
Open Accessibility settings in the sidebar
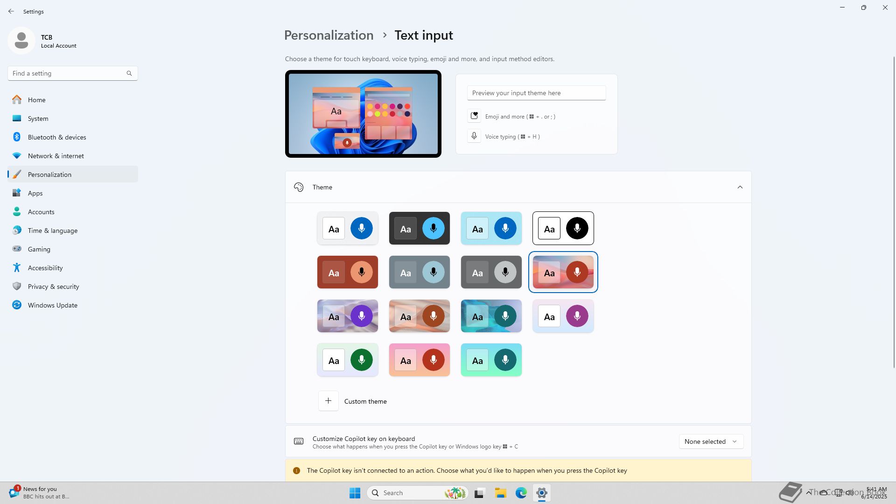[45, 268]
